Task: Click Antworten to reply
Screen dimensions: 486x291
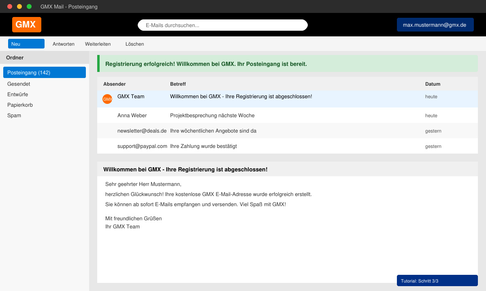Action: pos(64,44)
